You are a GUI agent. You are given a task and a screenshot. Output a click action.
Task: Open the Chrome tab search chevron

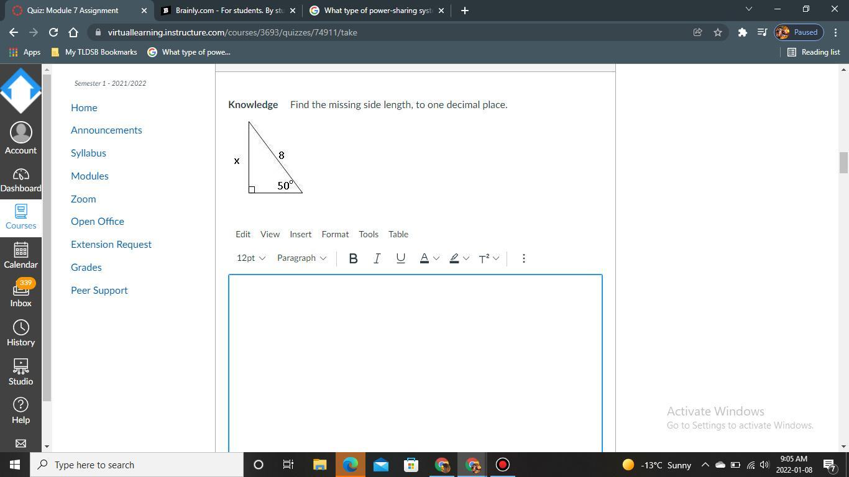pyautogui.click(x=748, y=9)
